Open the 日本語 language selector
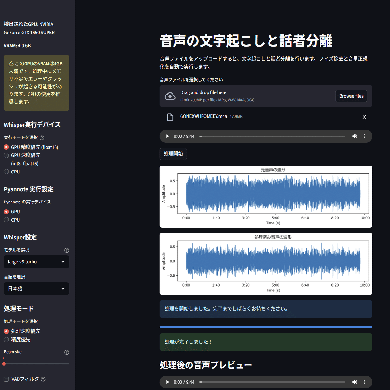The height and width of the screenshot is (390, 390). [x=36, y=288]
